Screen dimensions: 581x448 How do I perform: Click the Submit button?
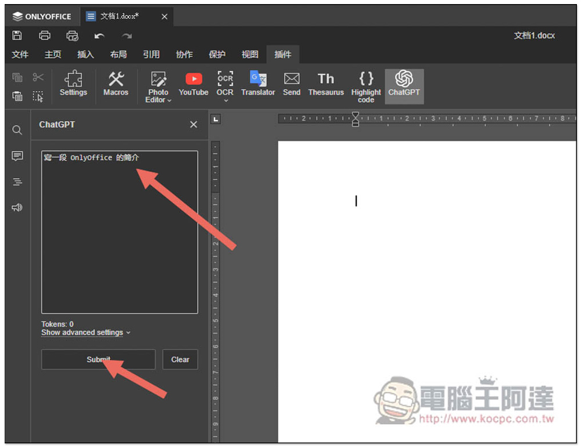click(x=98, y=360)
